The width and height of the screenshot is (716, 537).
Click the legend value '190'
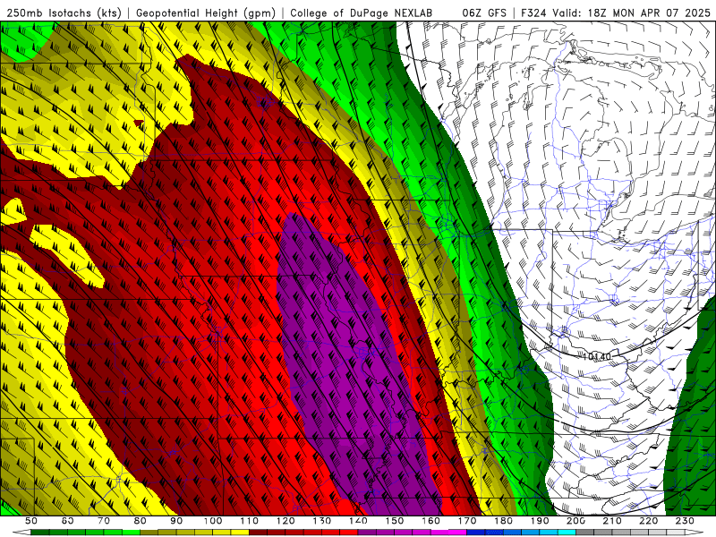(540, 521)
